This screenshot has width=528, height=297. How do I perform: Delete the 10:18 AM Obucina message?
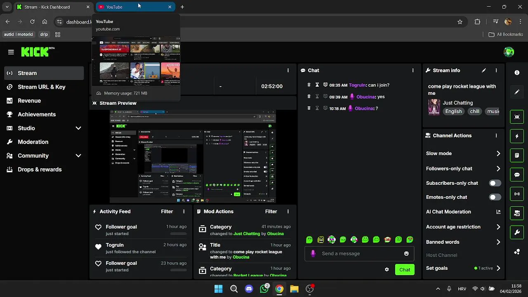click(309, 108)
